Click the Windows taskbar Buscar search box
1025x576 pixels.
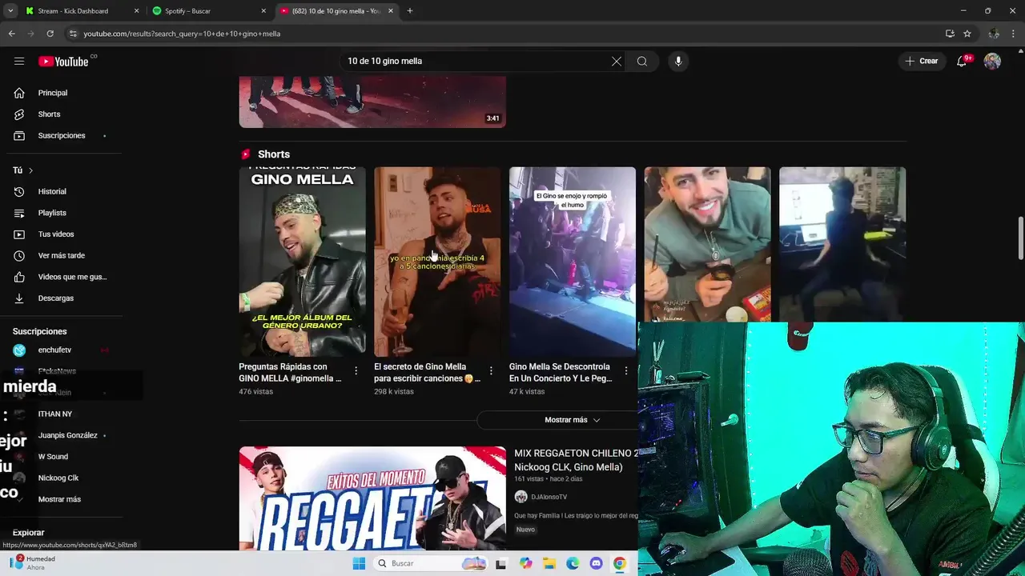click(x=431, y=563)
